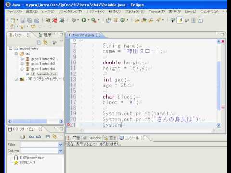
Task: Click the editor vertical scrollbar thumb
Action: [x=218, y=86]
